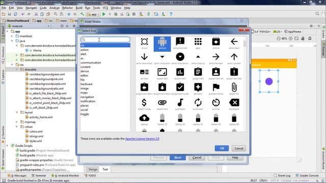Toggle the Gradle Console window
This screenshot has width=326, height=183.
(307, 175)
